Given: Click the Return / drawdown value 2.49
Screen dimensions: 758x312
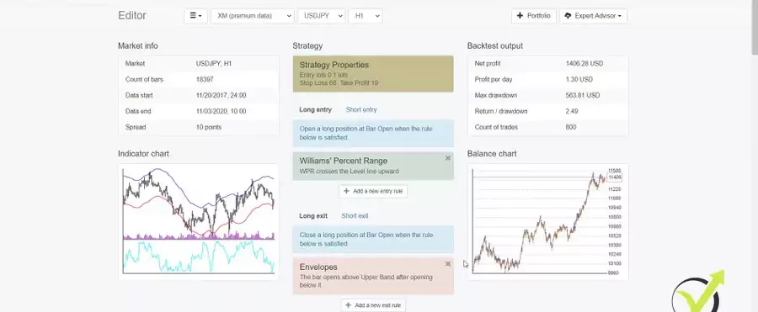Looking at the screenshot, I should [x=572, y=111].
